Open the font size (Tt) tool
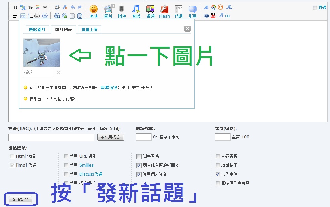This screenshot has width=330, height=207. [x=30, y=7]
